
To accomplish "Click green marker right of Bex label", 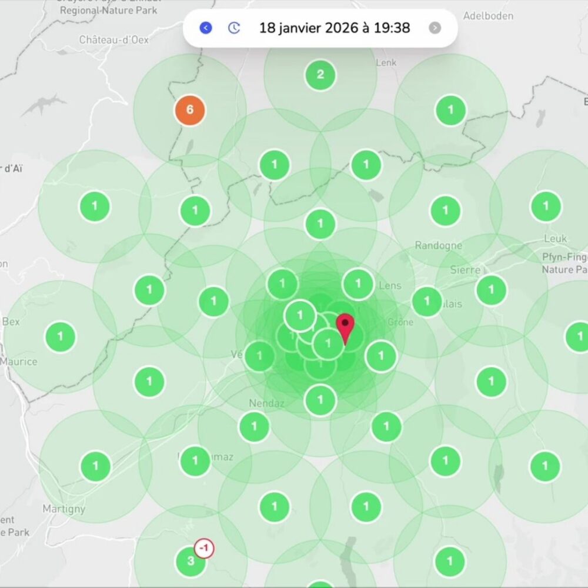I will tap(61, 337).
